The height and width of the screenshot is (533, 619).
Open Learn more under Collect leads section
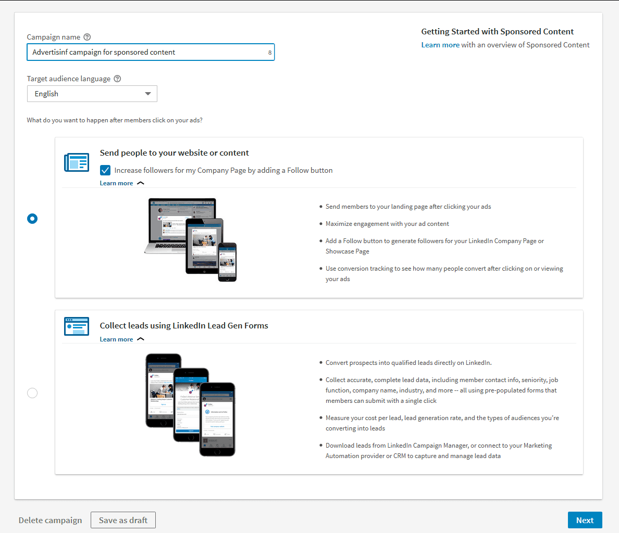(x=116, y=339)
